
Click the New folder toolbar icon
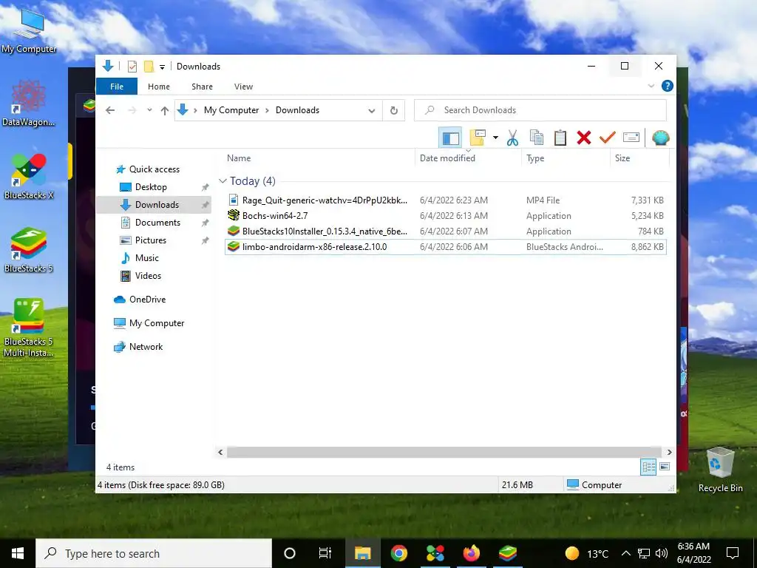[478, 138]
